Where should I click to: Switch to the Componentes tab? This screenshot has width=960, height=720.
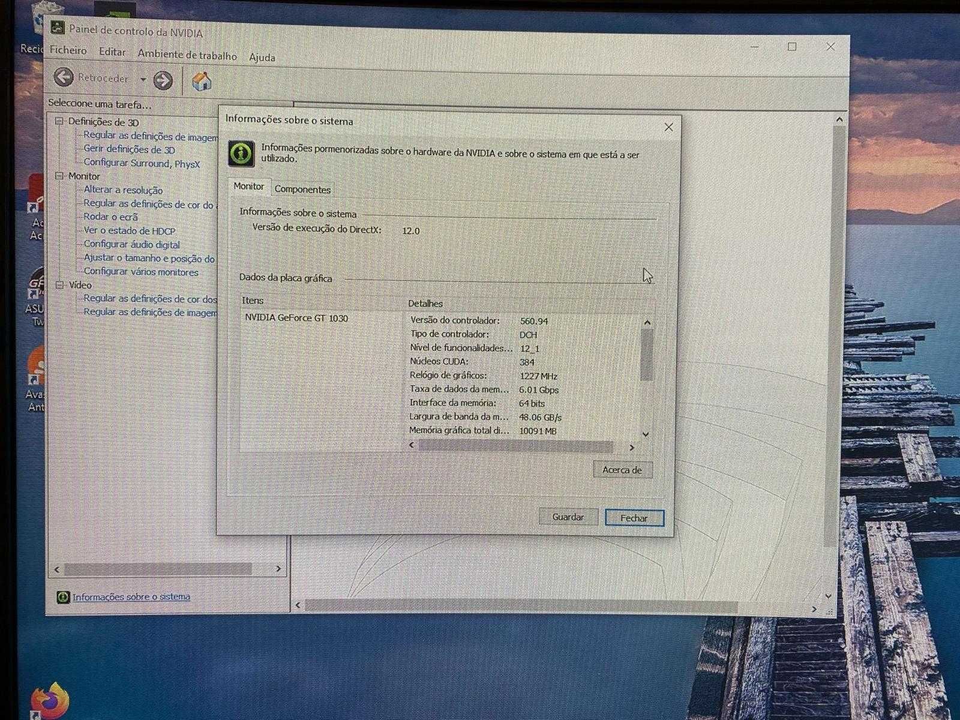point(302,189)
